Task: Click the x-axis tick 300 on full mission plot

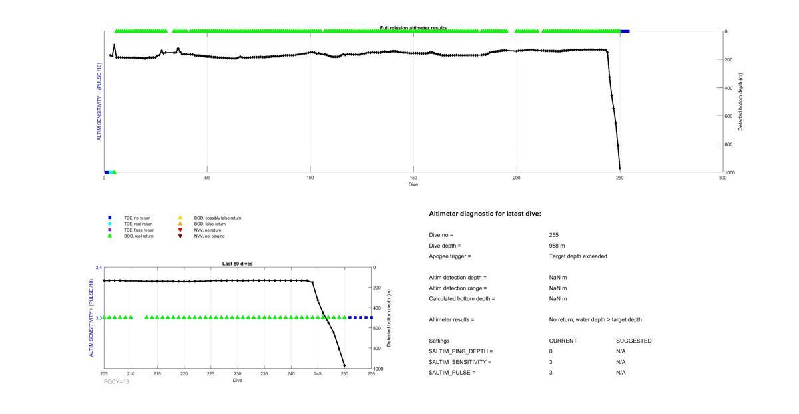Action: pos(723,178)
